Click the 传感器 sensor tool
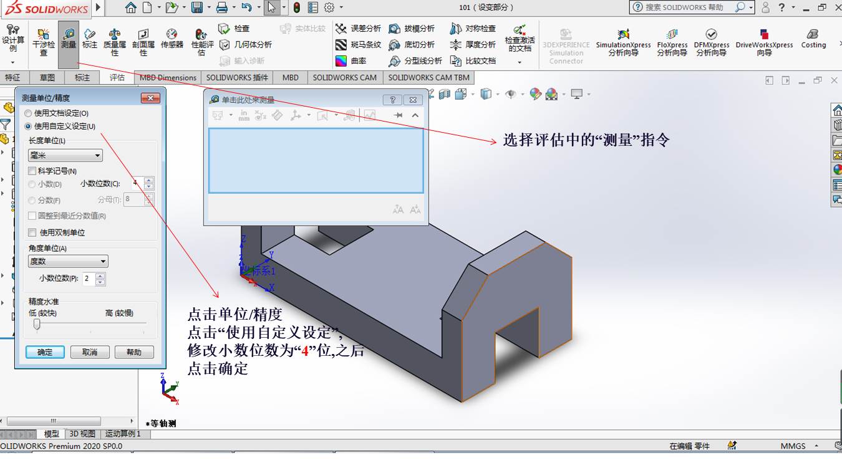The width and height of the screenshot is (842, 473). [172, 38]
